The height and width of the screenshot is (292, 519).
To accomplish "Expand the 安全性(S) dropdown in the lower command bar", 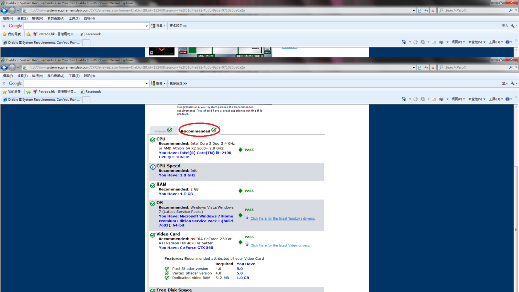I will click(476, 99).
